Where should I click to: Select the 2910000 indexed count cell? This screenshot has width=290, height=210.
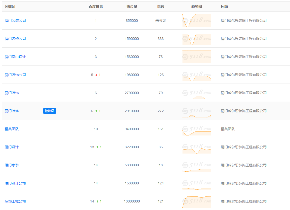coord(132,111)
